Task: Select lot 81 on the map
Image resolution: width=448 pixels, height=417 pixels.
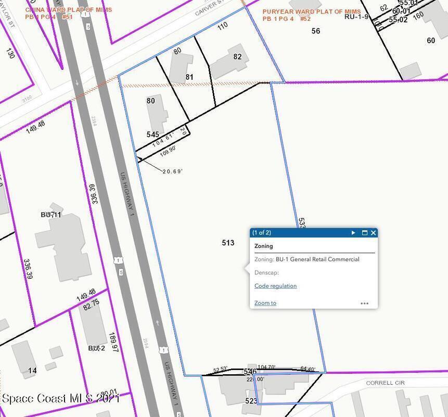Action: [x=189, y=77]
